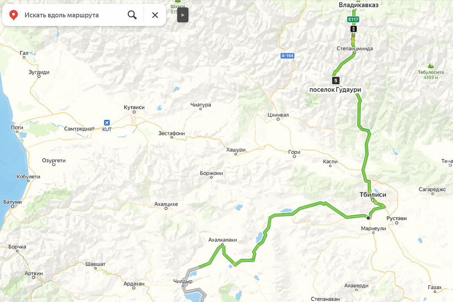Viewport: 453px width, 302px height.
Task: Click the A-164 road badge
Action: [x=287, y=56]
